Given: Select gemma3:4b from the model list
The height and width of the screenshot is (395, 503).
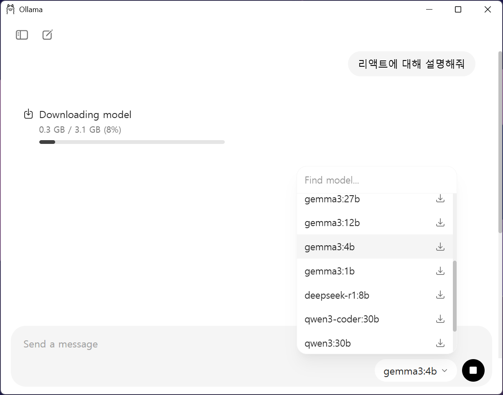Looking at the screenshot, I should 330,247.
